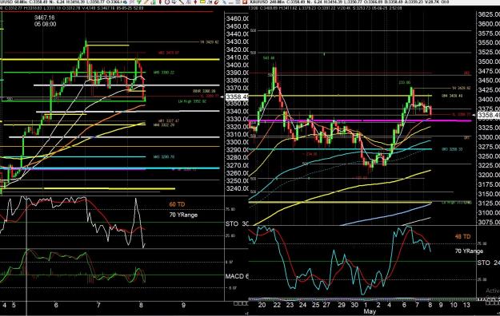Click 3358.49 current price tag, left chart
Screen dimensions: 500x316
click(237, 97)
